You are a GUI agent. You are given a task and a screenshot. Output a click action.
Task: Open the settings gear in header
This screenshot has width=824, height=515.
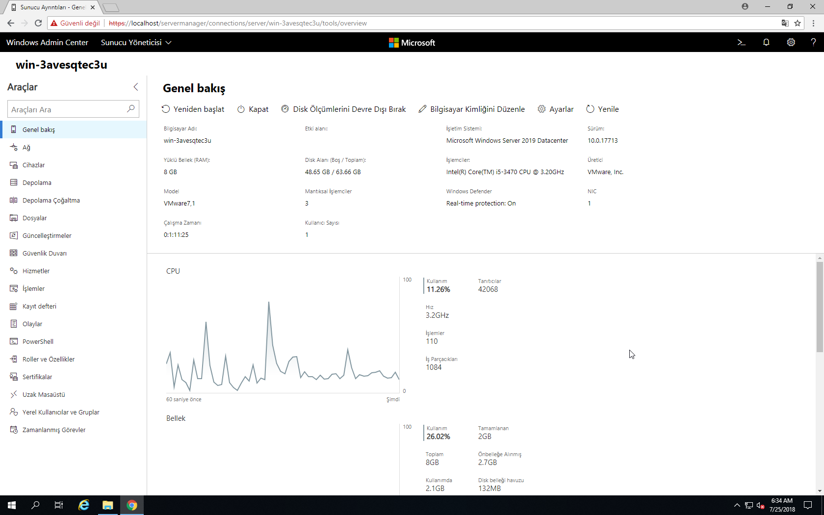click(x=791, y=43)
